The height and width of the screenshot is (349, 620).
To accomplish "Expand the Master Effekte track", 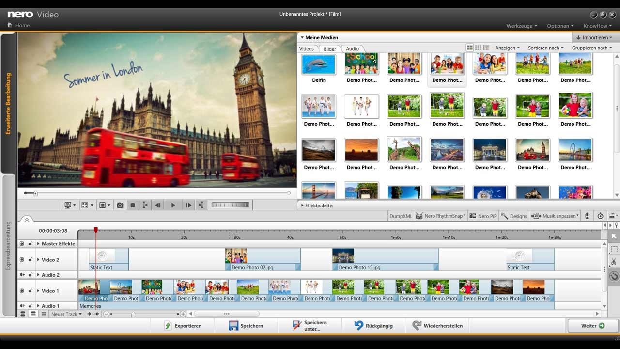I will (38, 244).
